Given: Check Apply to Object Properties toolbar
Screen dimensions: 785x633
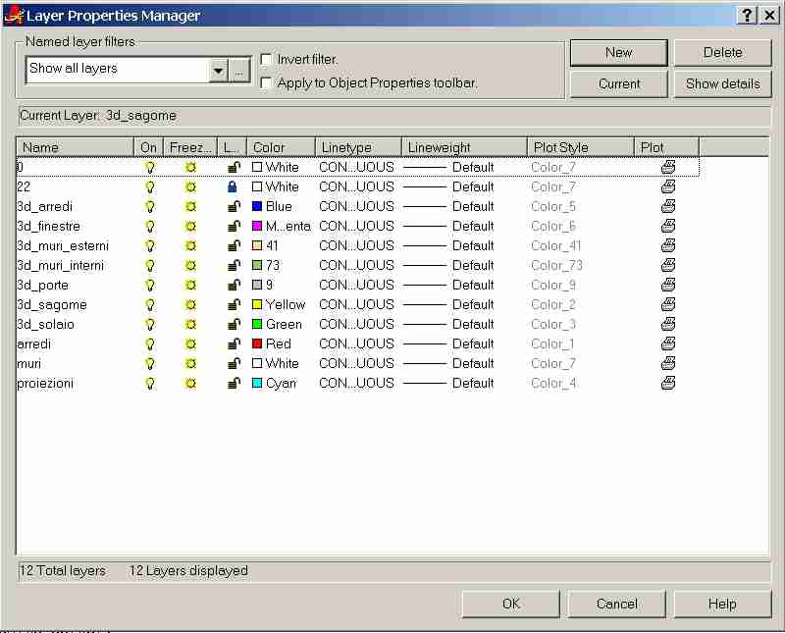Looking at the screenshot, I should [x=266, y=83].
